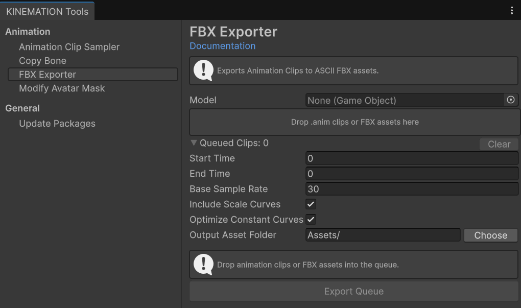Open Update Packages under General
This screenshot has height=308, width=521.
point(57,124)
